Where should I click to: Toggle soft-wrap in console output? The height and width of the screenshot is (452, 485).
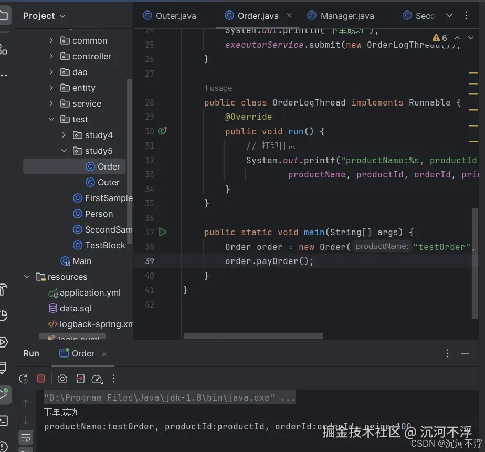26,437
